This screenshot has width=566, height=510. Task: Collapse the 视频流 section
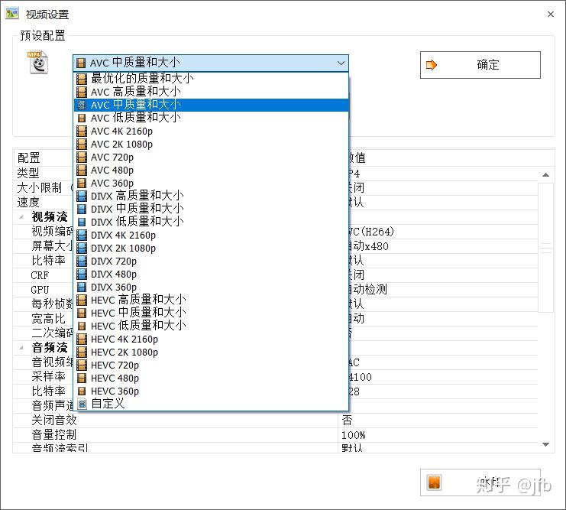(x=21, y=217)
